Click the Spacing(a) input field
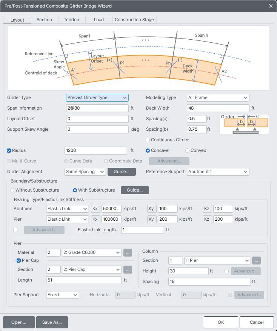This screenshot has height=331, width=277. coord(197,119)
